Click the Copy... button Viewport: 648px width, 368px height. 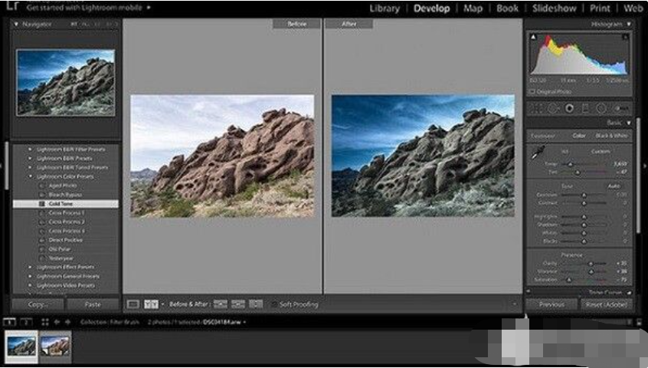click(x=37, y=304)
